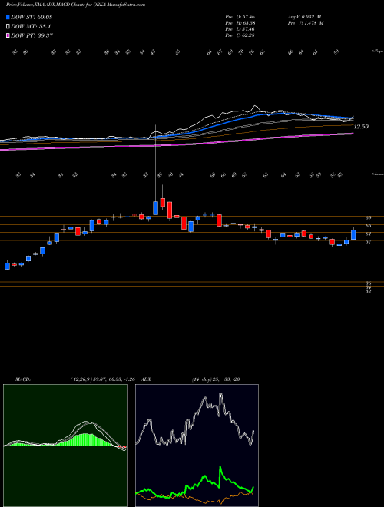
Task: Click MACD values (12,26,9) 59.07, 60.33, -1.26
Action: tap(104, 379)
